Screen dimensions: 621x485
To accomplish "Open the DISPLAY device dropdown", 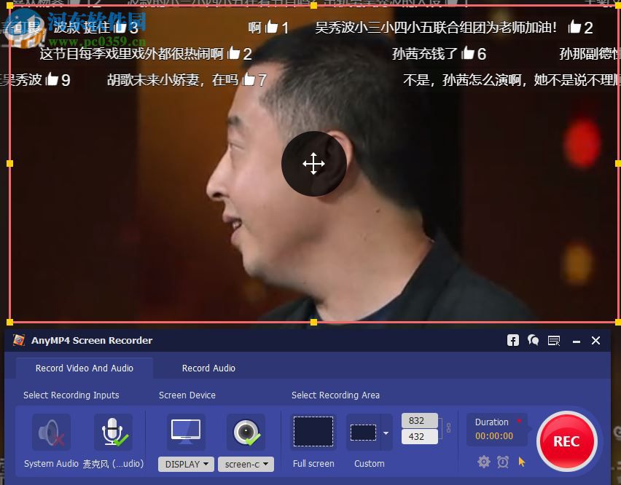I will click(185, 464).
